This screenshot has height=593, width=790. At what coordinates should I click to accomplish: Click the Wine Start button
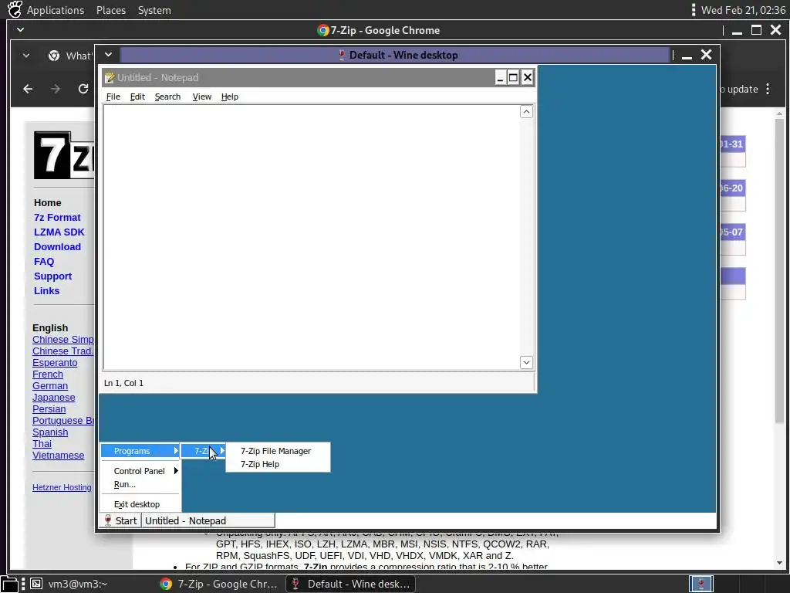(x=120, y=520)
